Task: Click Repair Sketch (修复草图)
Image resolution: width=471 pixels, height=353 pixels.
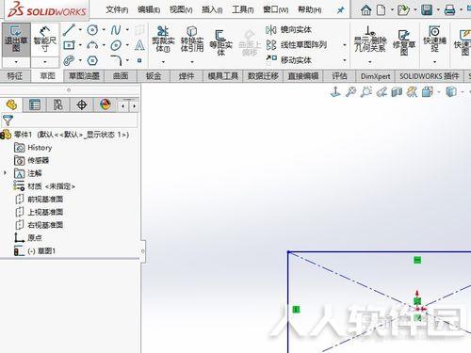Action: point(404,42)
